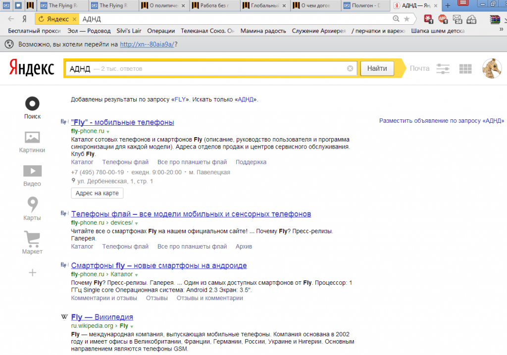Open Операции bookmark

(161, 31)
